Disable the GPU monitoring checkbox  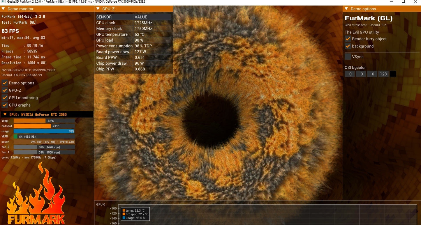[4, 98]
